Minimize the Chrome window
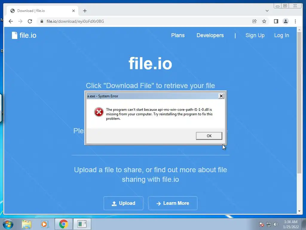 (278, 6)
